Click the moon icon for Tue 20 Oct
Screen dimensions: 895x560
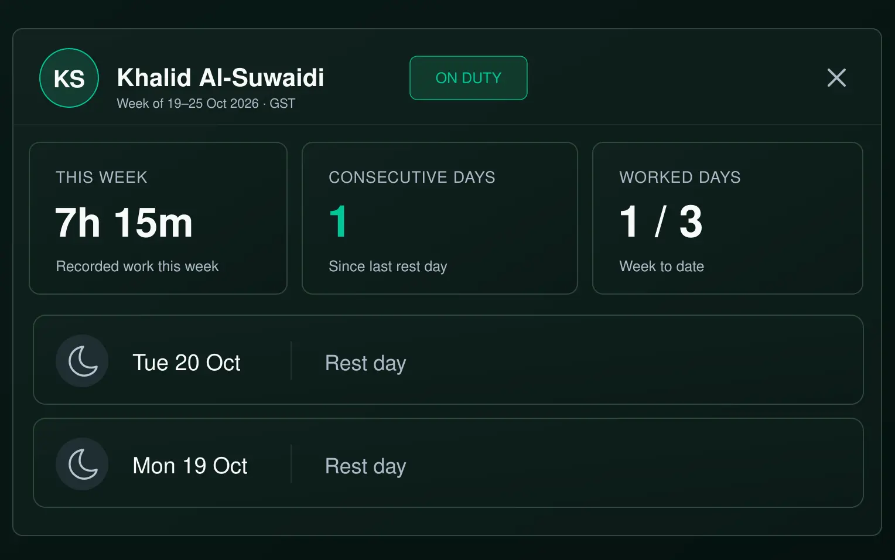tap(82, 361)
